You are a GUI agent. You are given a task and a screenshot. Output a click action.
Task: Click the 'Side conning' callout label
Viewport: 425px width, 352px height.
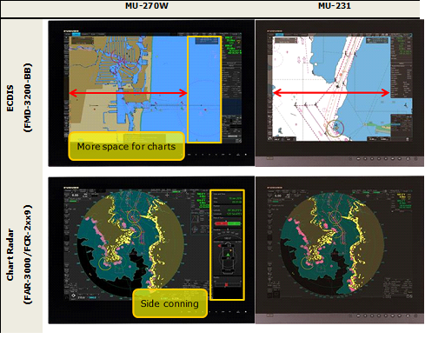(x=169, y=303)
